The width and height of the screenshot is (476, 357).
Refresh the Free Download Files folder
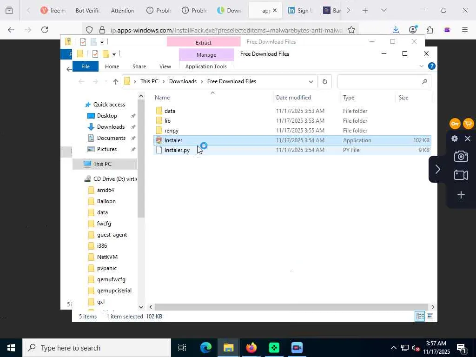[324, 81]
